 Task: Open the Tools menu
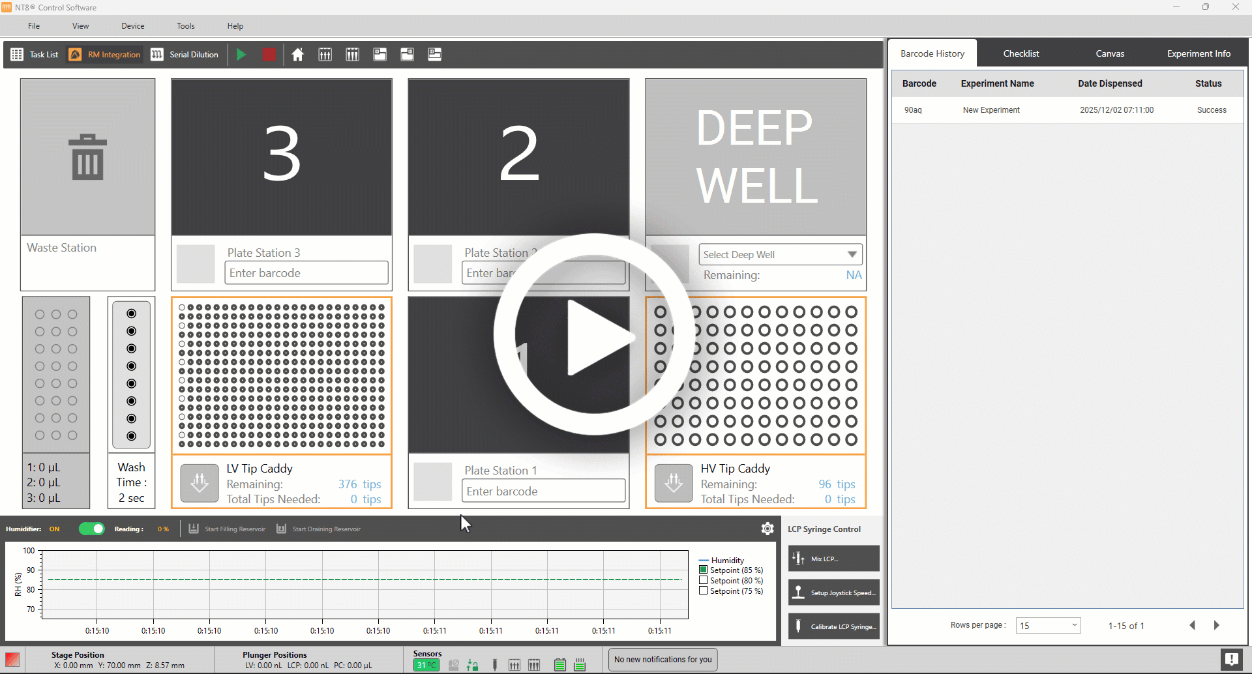[186, 26]
